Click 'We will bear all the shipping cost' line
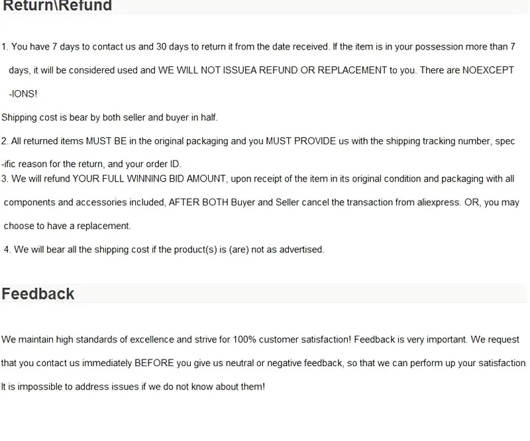The width and height of the screenshot is (530, 441). tap(164, 250)
